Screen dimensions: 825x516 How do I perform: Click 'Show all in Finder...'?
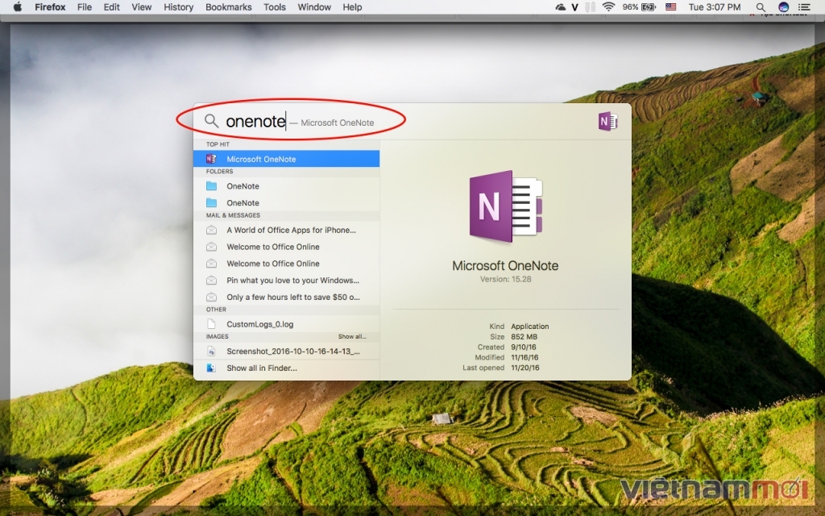point(286,368)
